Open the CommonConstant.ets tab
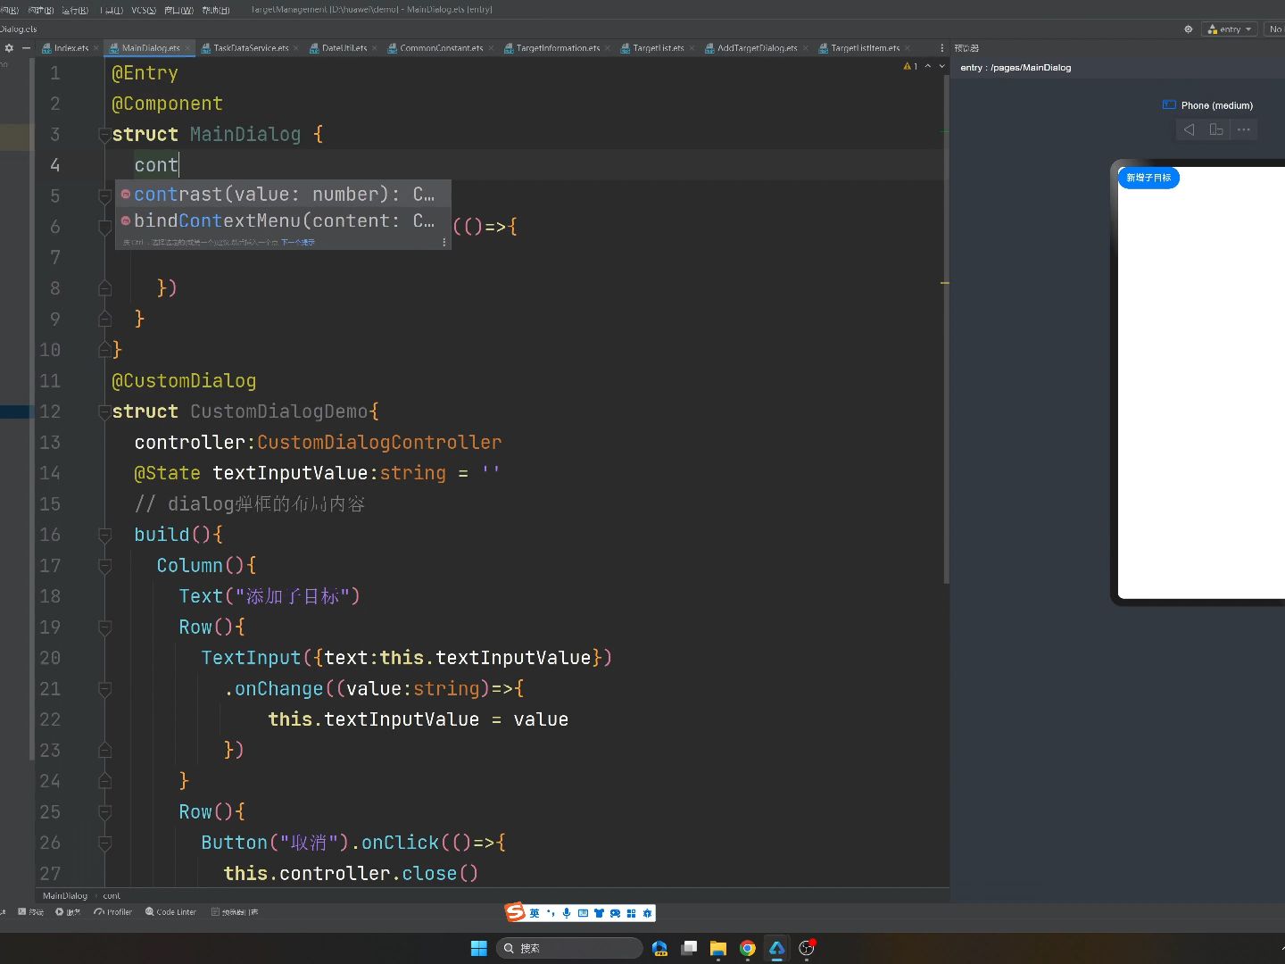Screen dimensions: 1285x964 (441, 48)
